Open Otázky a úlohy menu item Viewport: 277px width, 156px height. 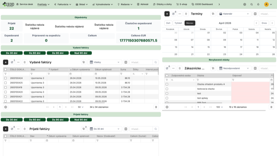[162, 4]
